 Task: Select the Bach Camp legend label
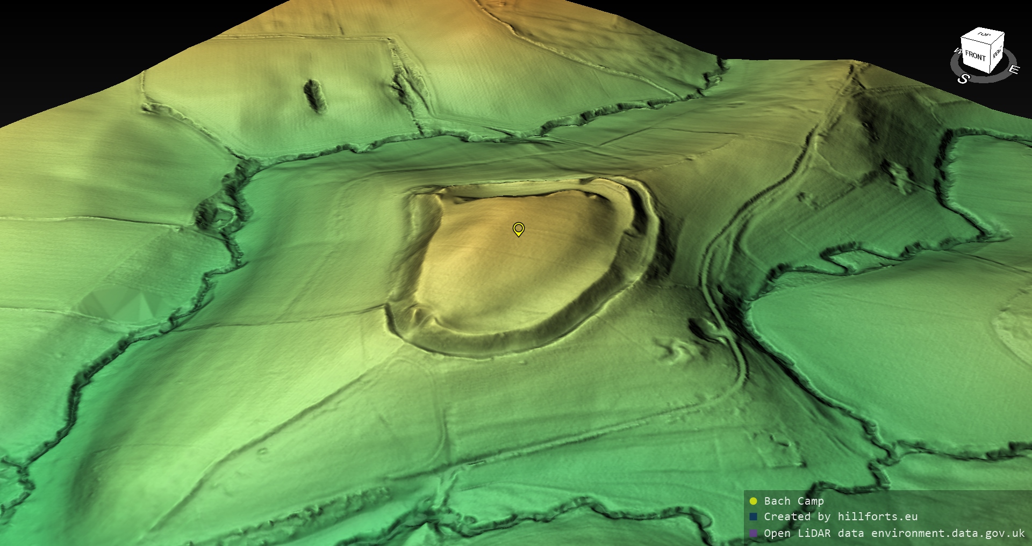tap(793, 501)
